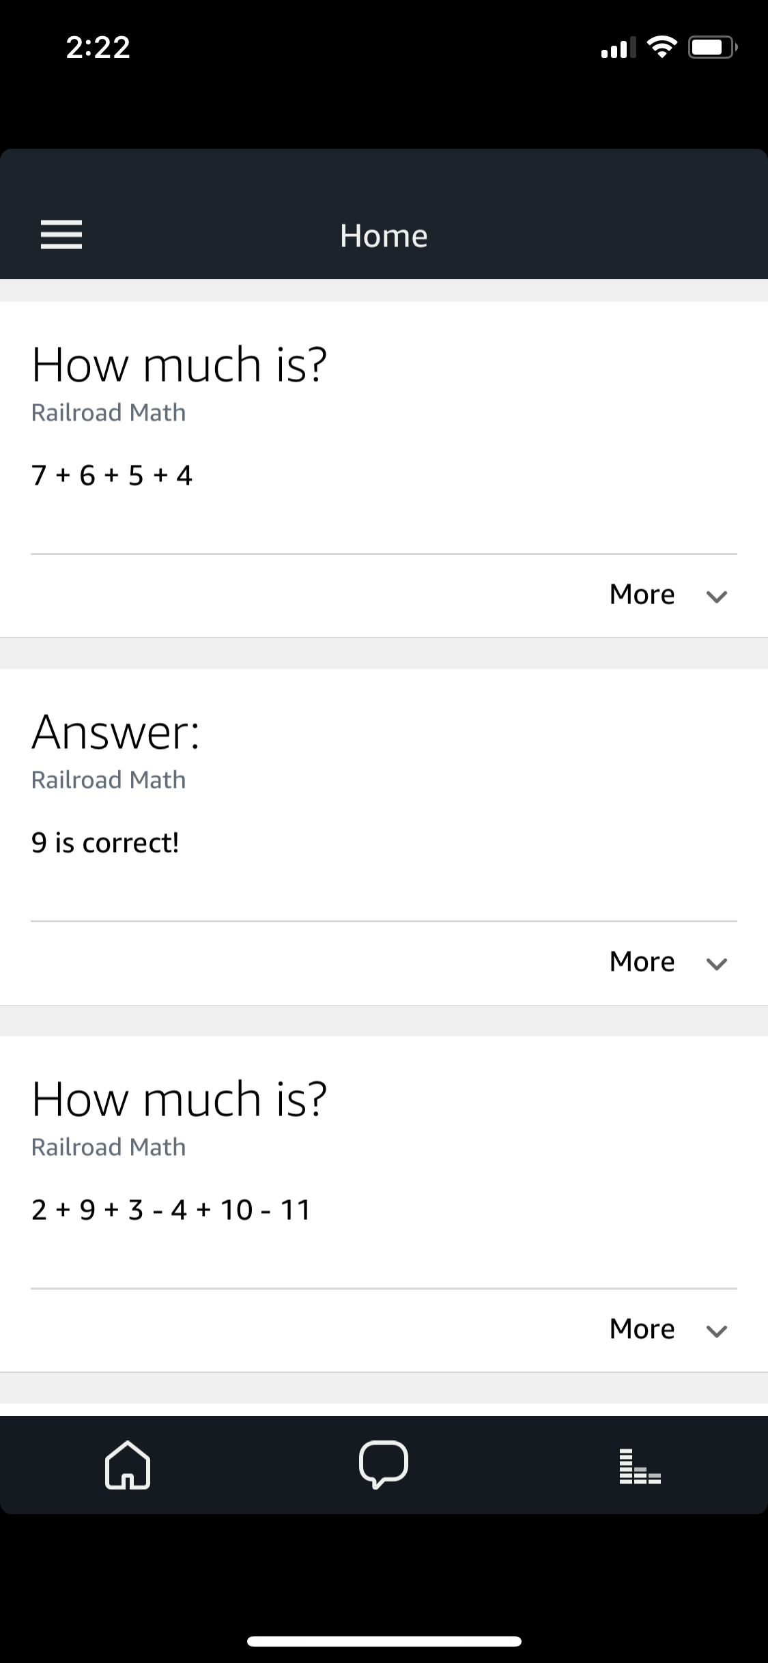Click chevron on the first How much is card

[716, 597]
